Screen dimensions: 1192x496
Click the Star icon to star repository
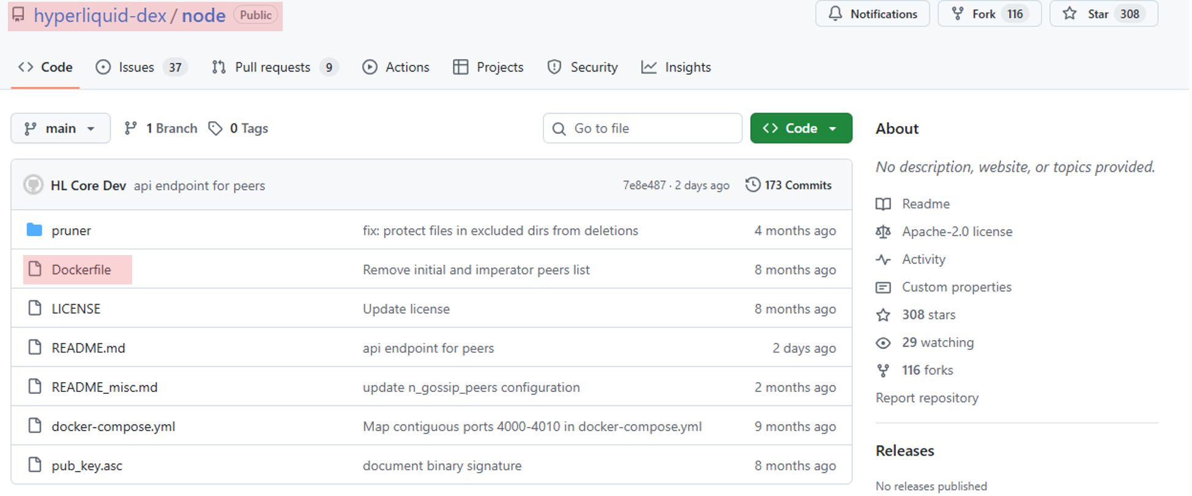pos(1070,13)
